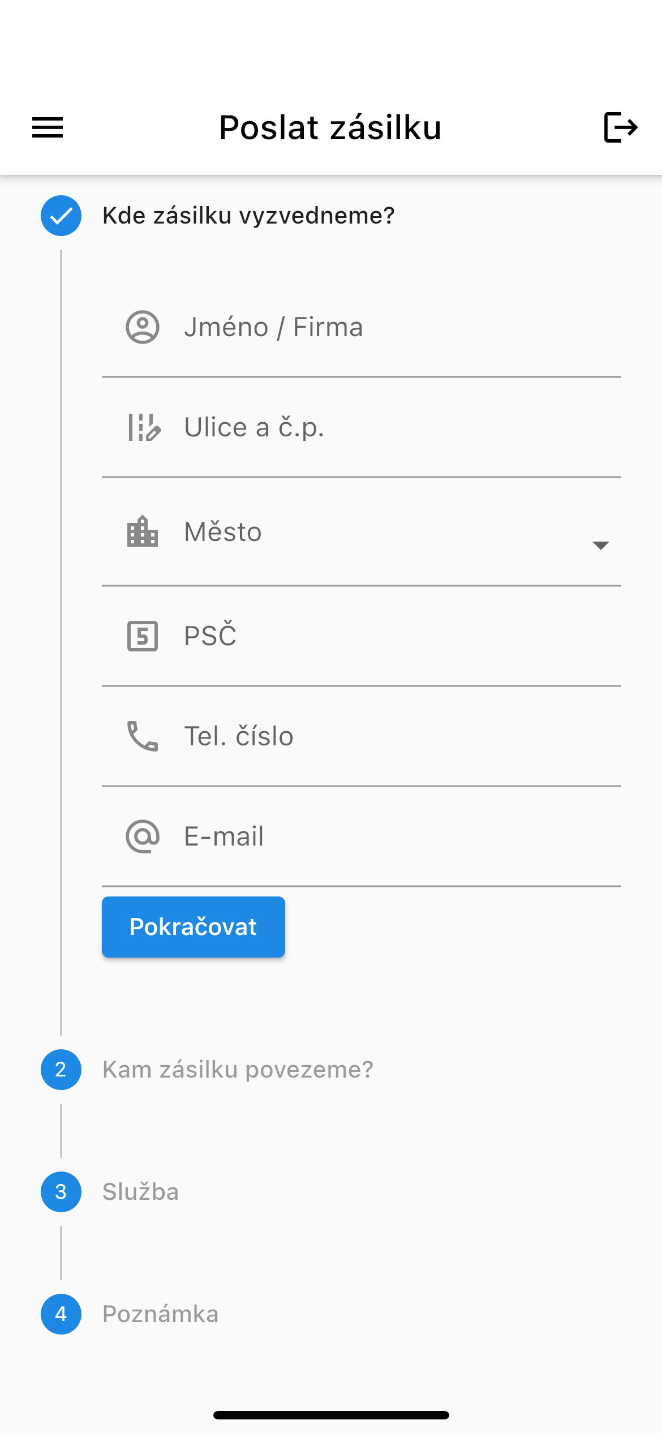Focus the Jméno / Firma input field
The width and height of the screenshot is (662, 1433).
pyautogui.click(x=362, y=327)
